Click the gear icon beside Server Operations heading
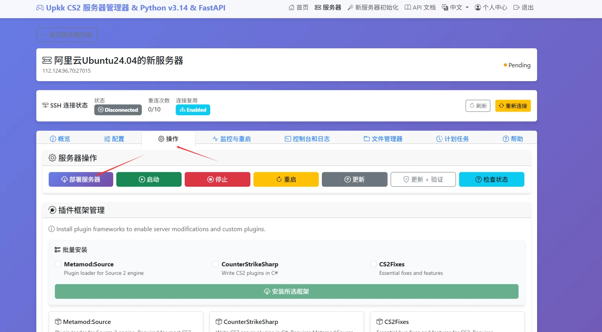Screen dimensions: 602x332 (52, 158)
